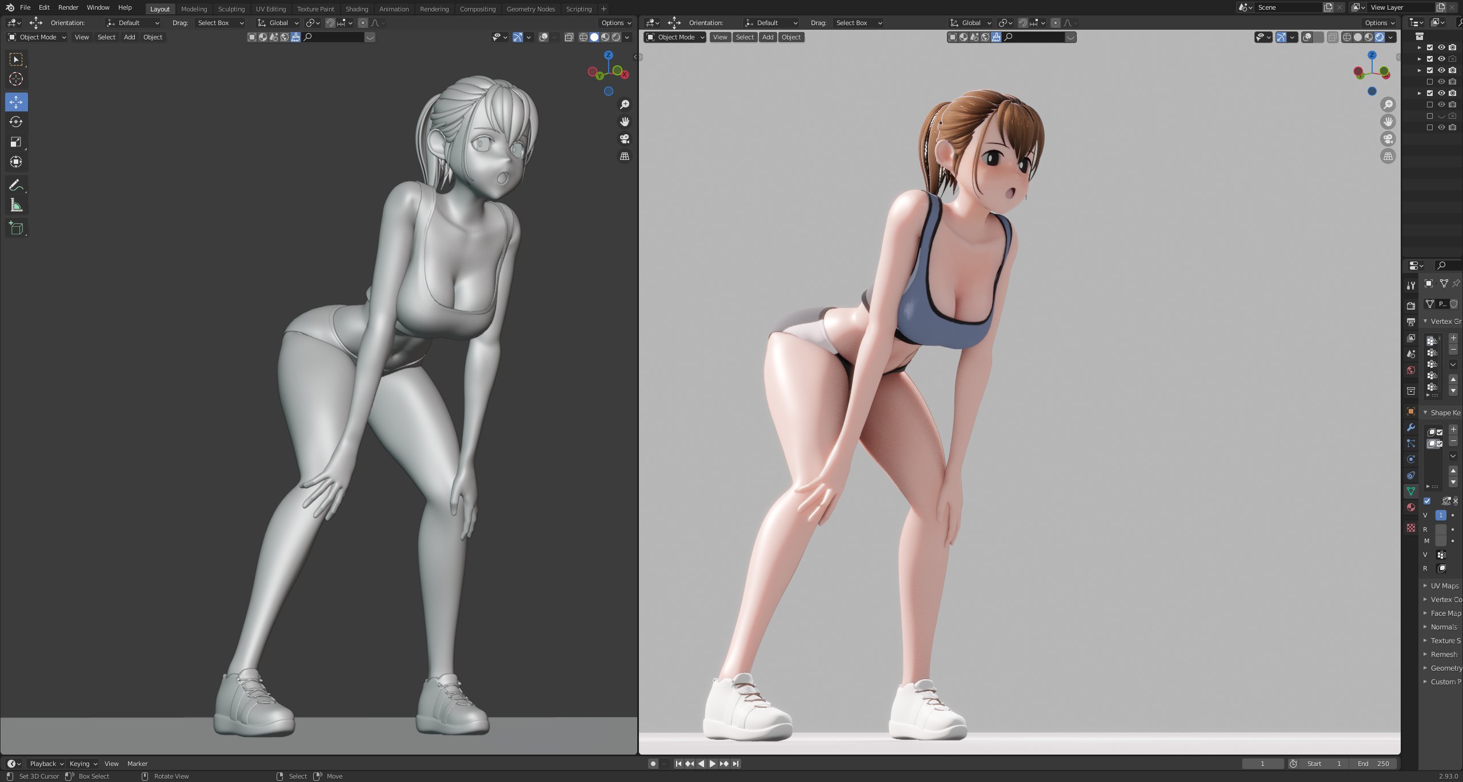1463x782 pixels.
Task: Select the Annotate pencil tool
Action: coord(16,185)
